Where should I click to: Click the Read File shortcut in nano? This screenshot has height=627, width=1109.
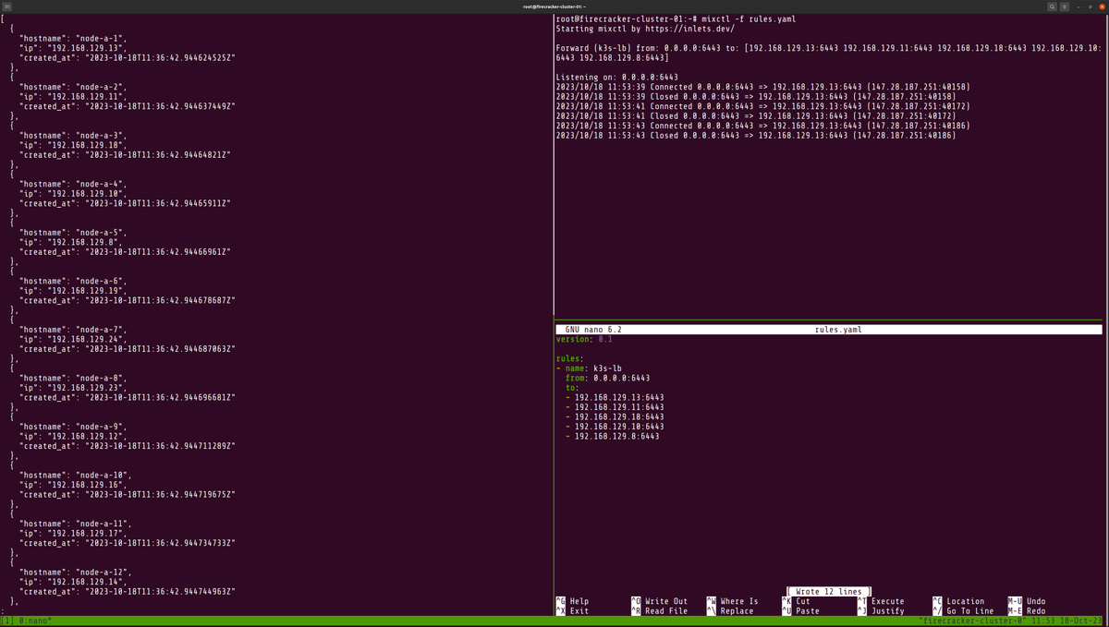pyautogui.click(x=659, y=611)
